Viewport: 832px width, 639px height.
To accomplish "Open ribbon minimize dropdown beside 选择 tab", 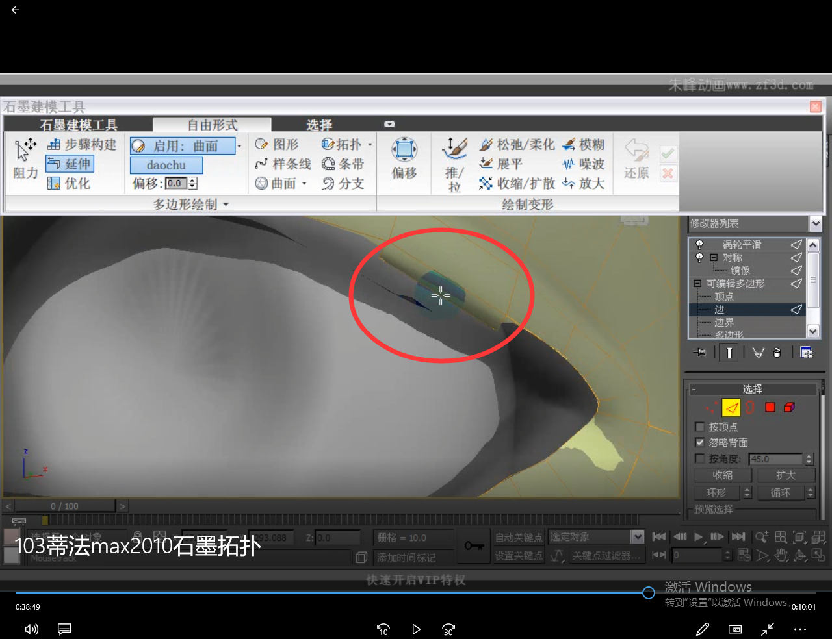I will (x=389, y=124).
